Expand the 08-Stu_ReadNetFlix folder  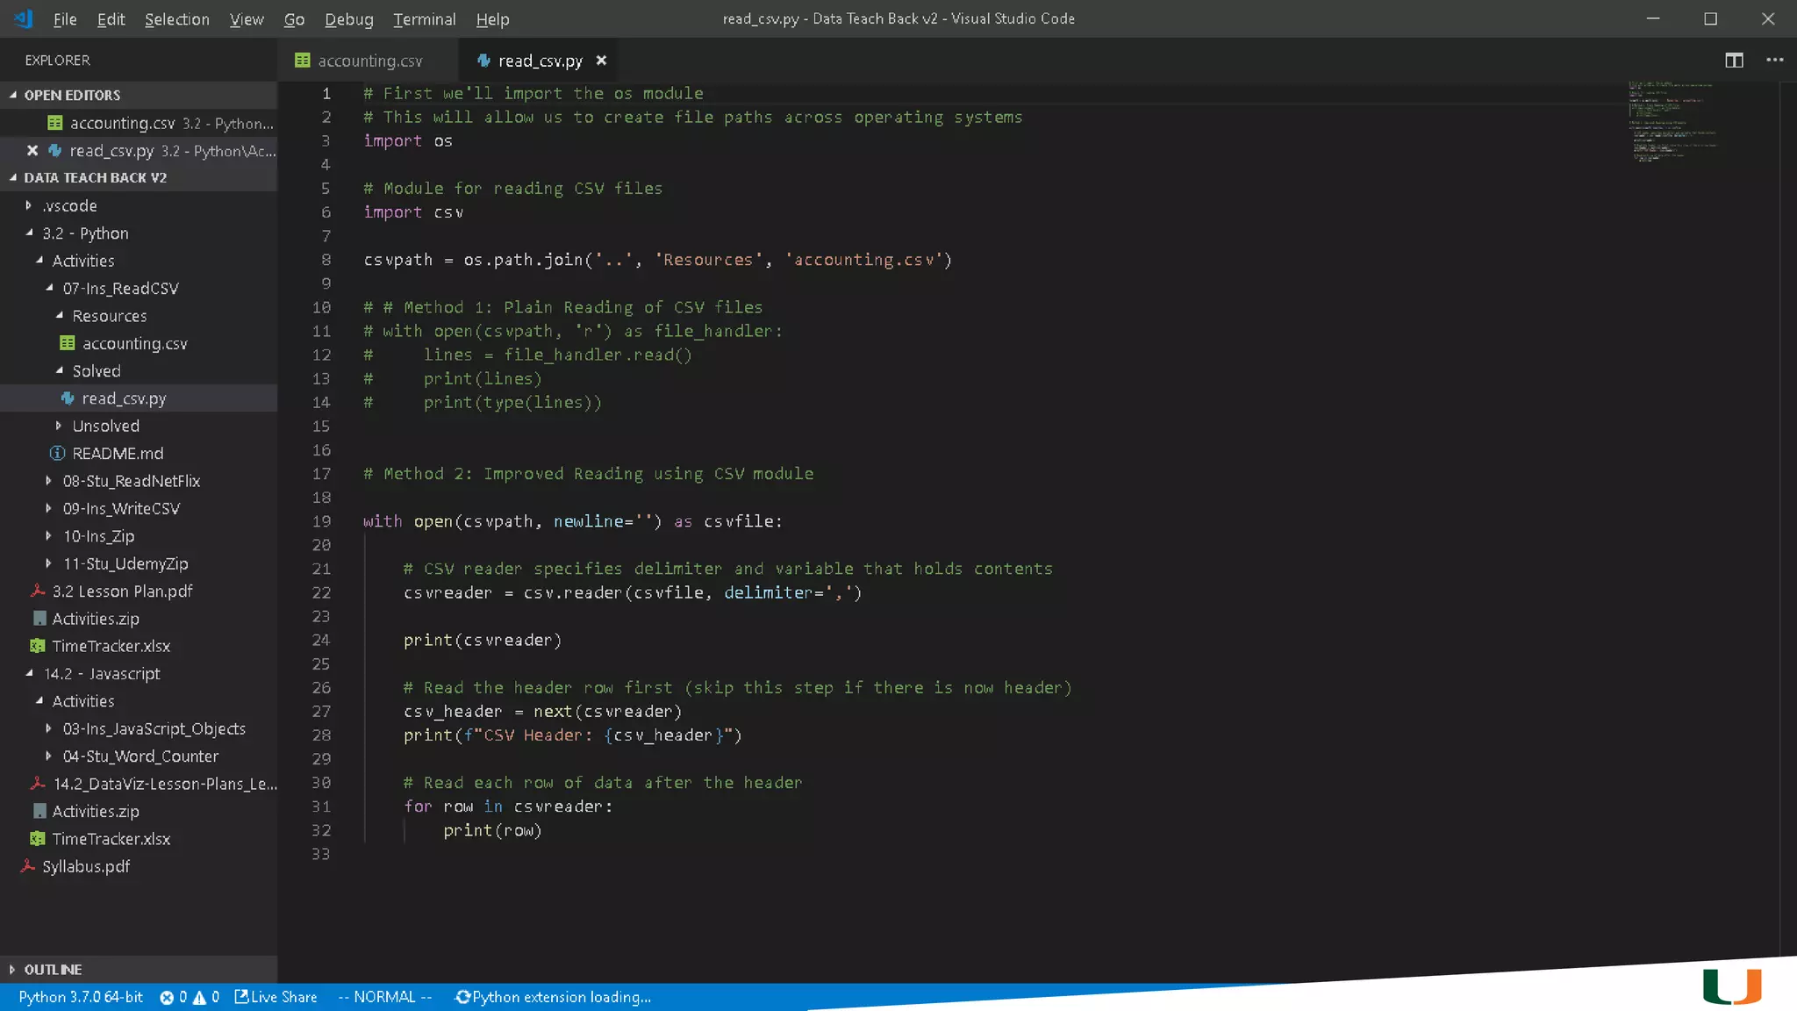tap(131, 481)
